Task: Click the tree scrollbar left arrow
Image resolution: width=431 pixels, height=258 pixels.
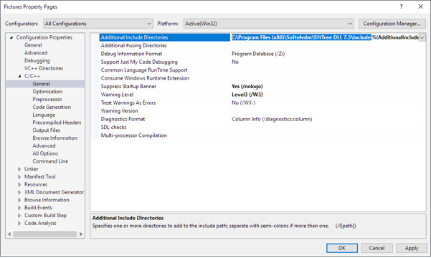Action: pyautogui.click(x=9, y=234)
